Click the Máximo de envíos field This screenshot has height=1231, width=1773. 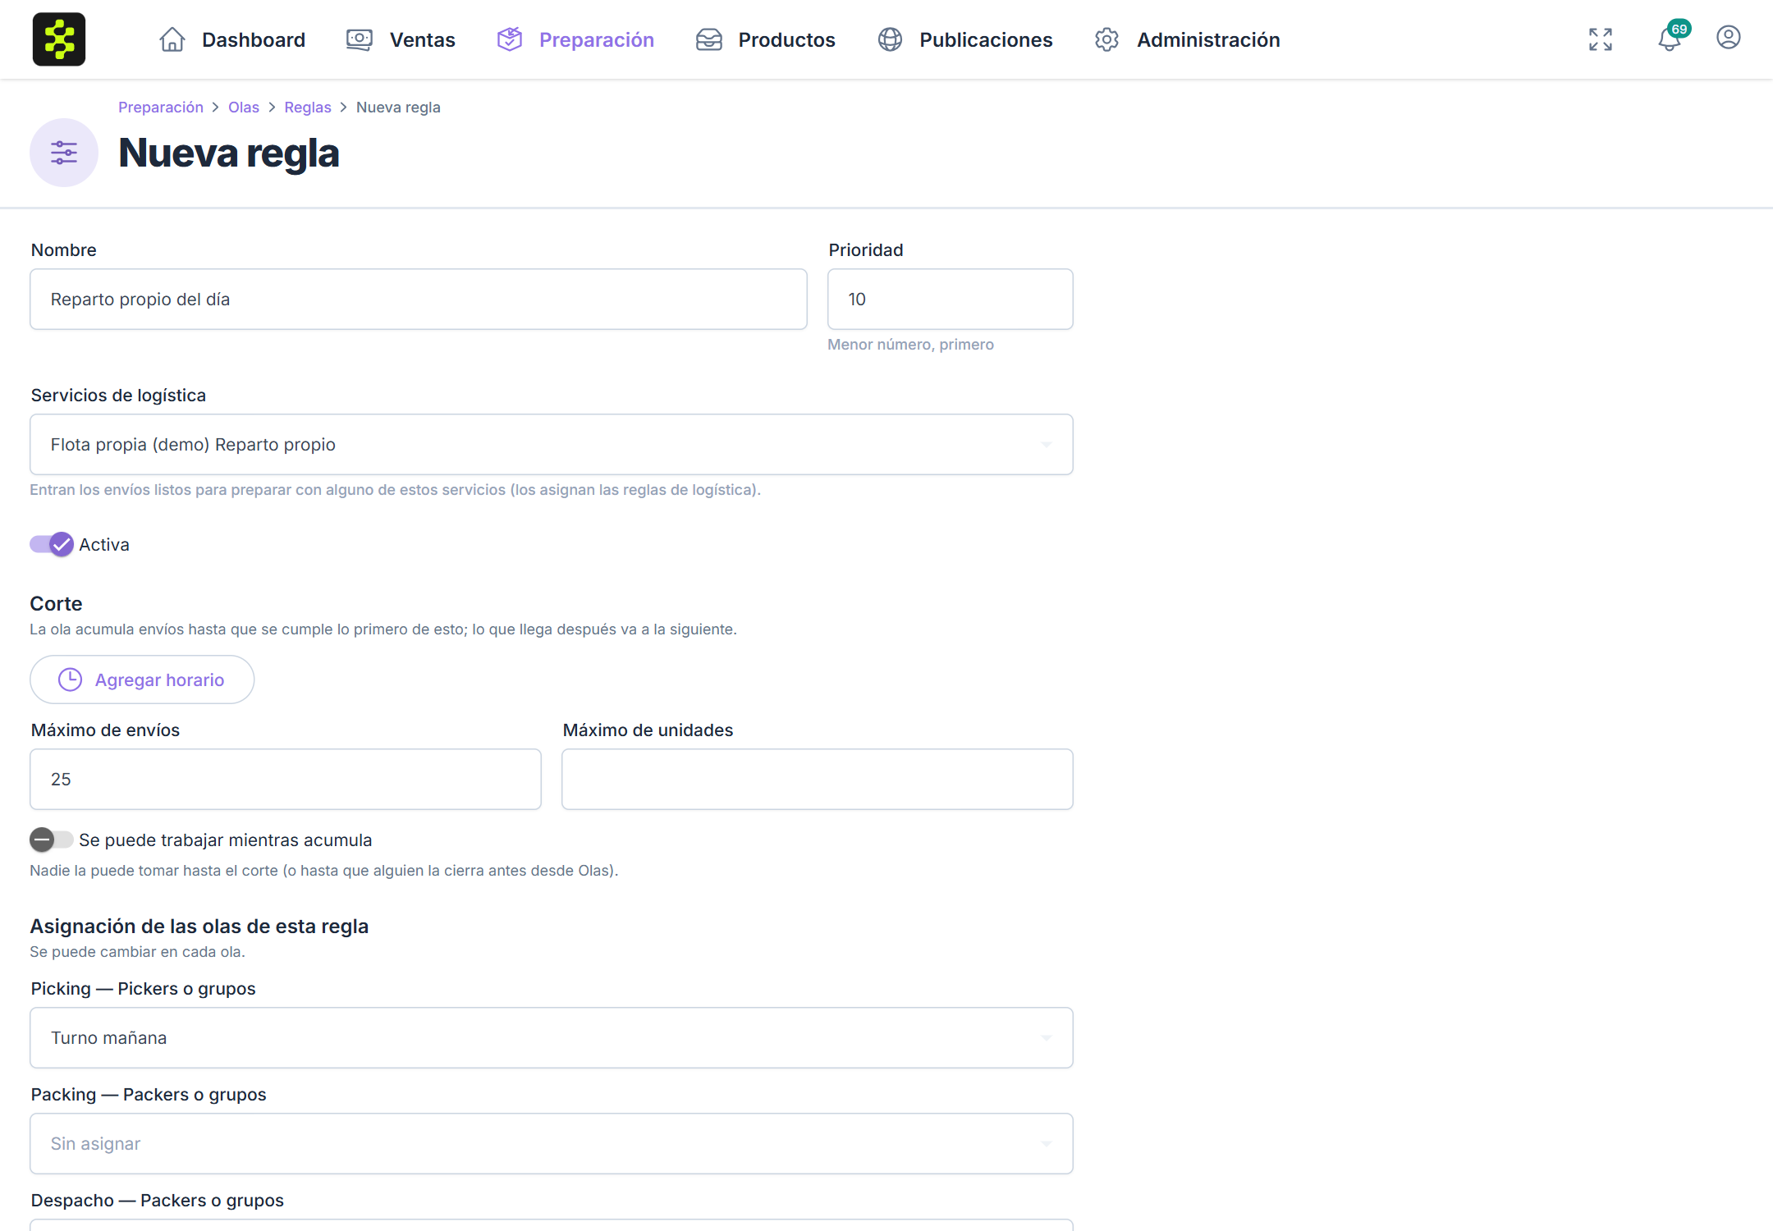286,779
